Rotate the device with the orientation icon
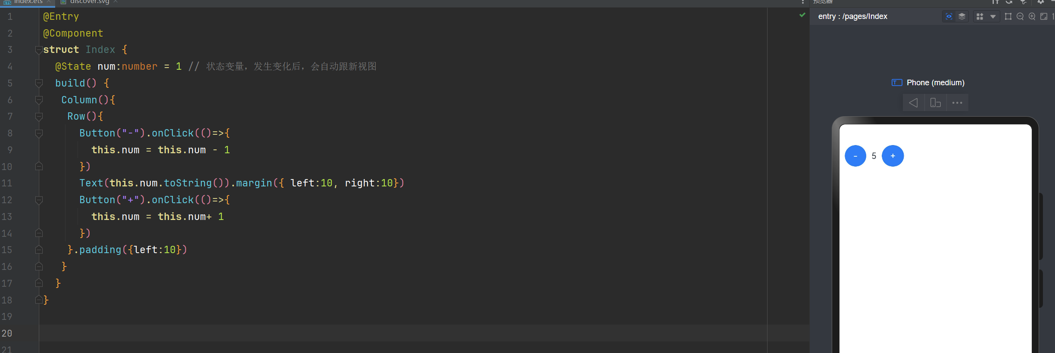 click(x=936, y=103)
